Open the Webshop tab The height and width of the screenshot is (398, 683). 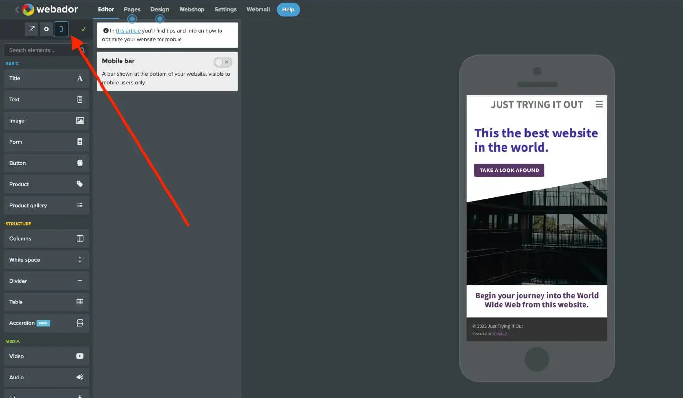click(192, 9)
